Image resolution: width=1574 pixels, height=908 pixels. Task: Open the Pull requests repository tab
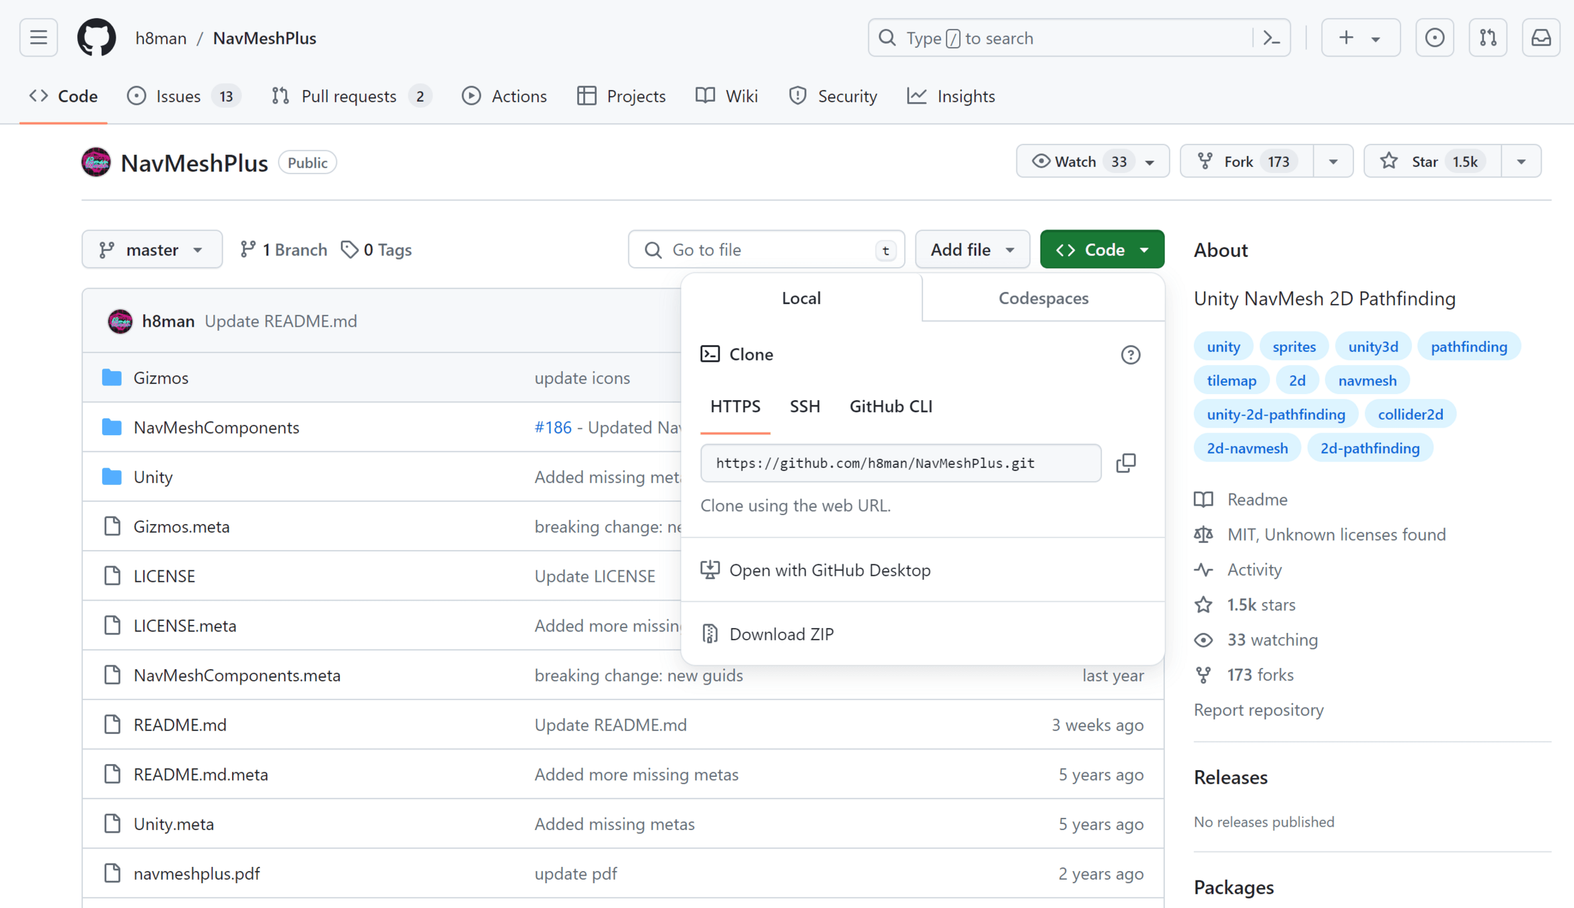tap(349, 96)
